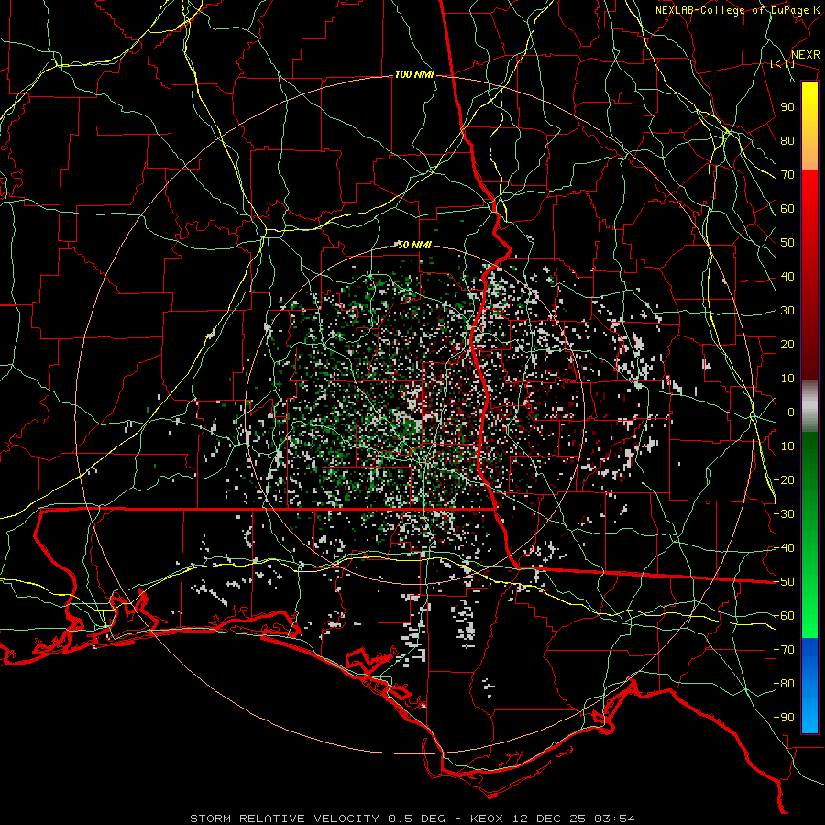Click the 10 value on velocity scale
Image resolution: width=825 pixels, height=825 pixels.
click(787, 379)
